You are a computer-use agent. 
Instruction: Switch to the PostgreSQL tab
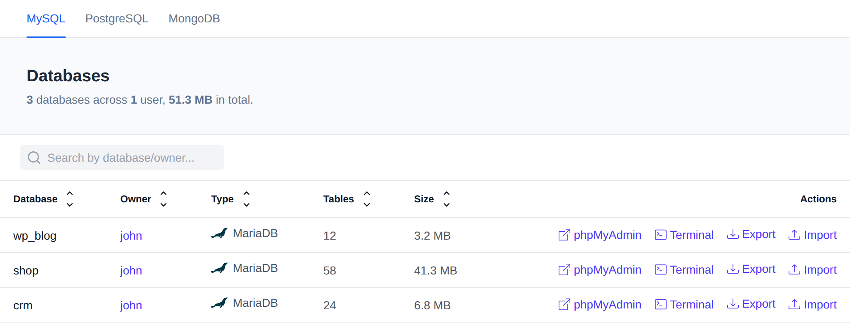[x=117, y=19]
